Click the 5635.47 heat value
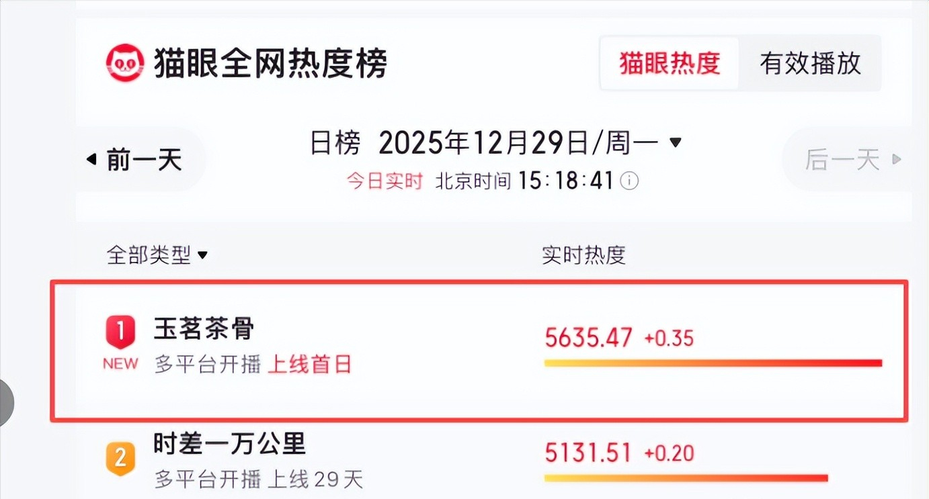This screenshot has width=929, height=499. tap(588, 337)
